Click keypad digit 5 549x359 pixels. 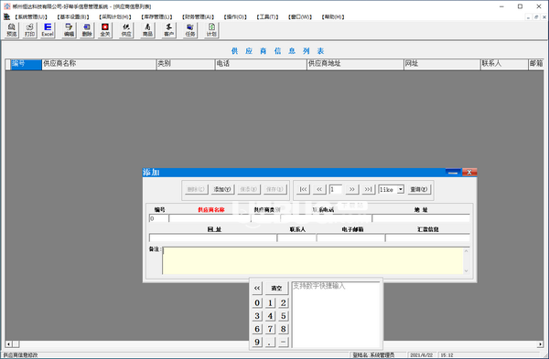(284, 316)
